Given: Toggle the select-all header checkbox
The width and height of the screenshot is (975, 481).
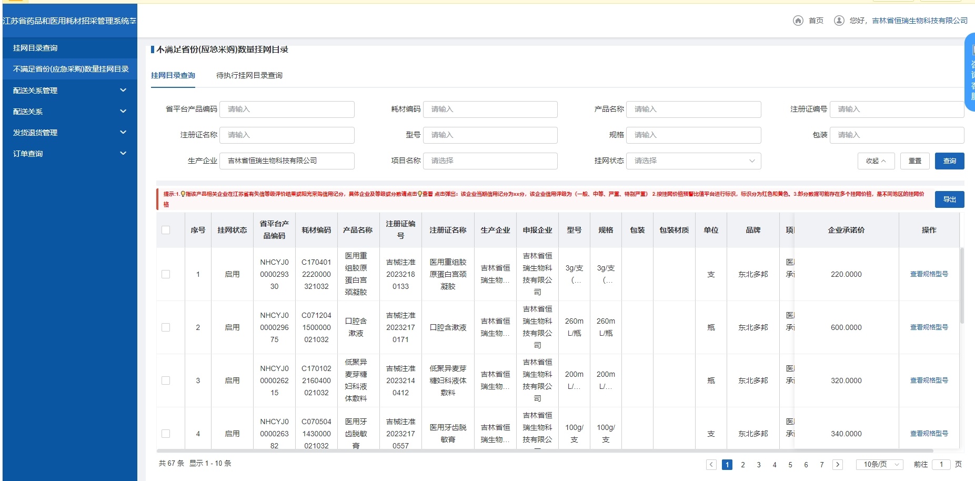Looking at the screenshot, I should (x=166, y=230).
